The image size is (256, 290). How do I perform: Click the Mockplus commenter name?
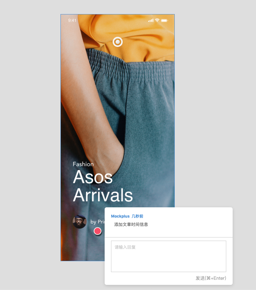click(x=120, y=216)
